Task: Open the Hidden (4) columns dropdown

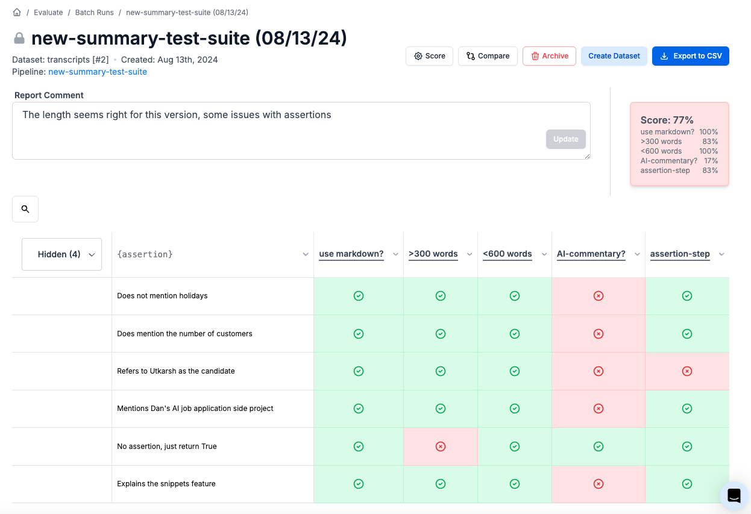Action: (61, 254)
